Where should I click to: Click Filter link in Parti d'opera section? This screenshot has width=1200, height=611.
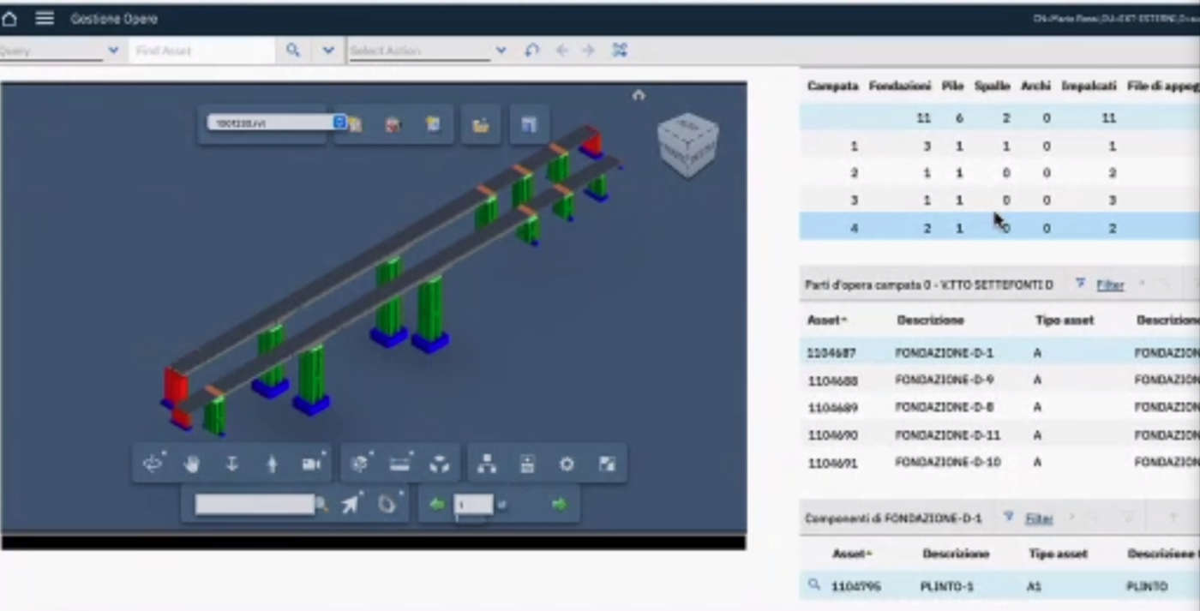coord(1110,285)
